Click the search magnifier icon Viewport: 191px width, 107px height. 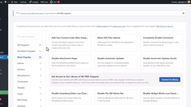(x=19, y=37)
